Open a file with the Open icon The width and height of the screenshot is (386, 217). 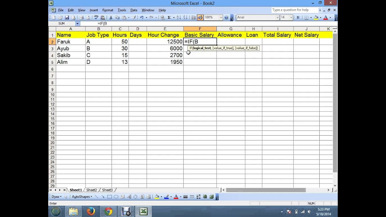61,17
